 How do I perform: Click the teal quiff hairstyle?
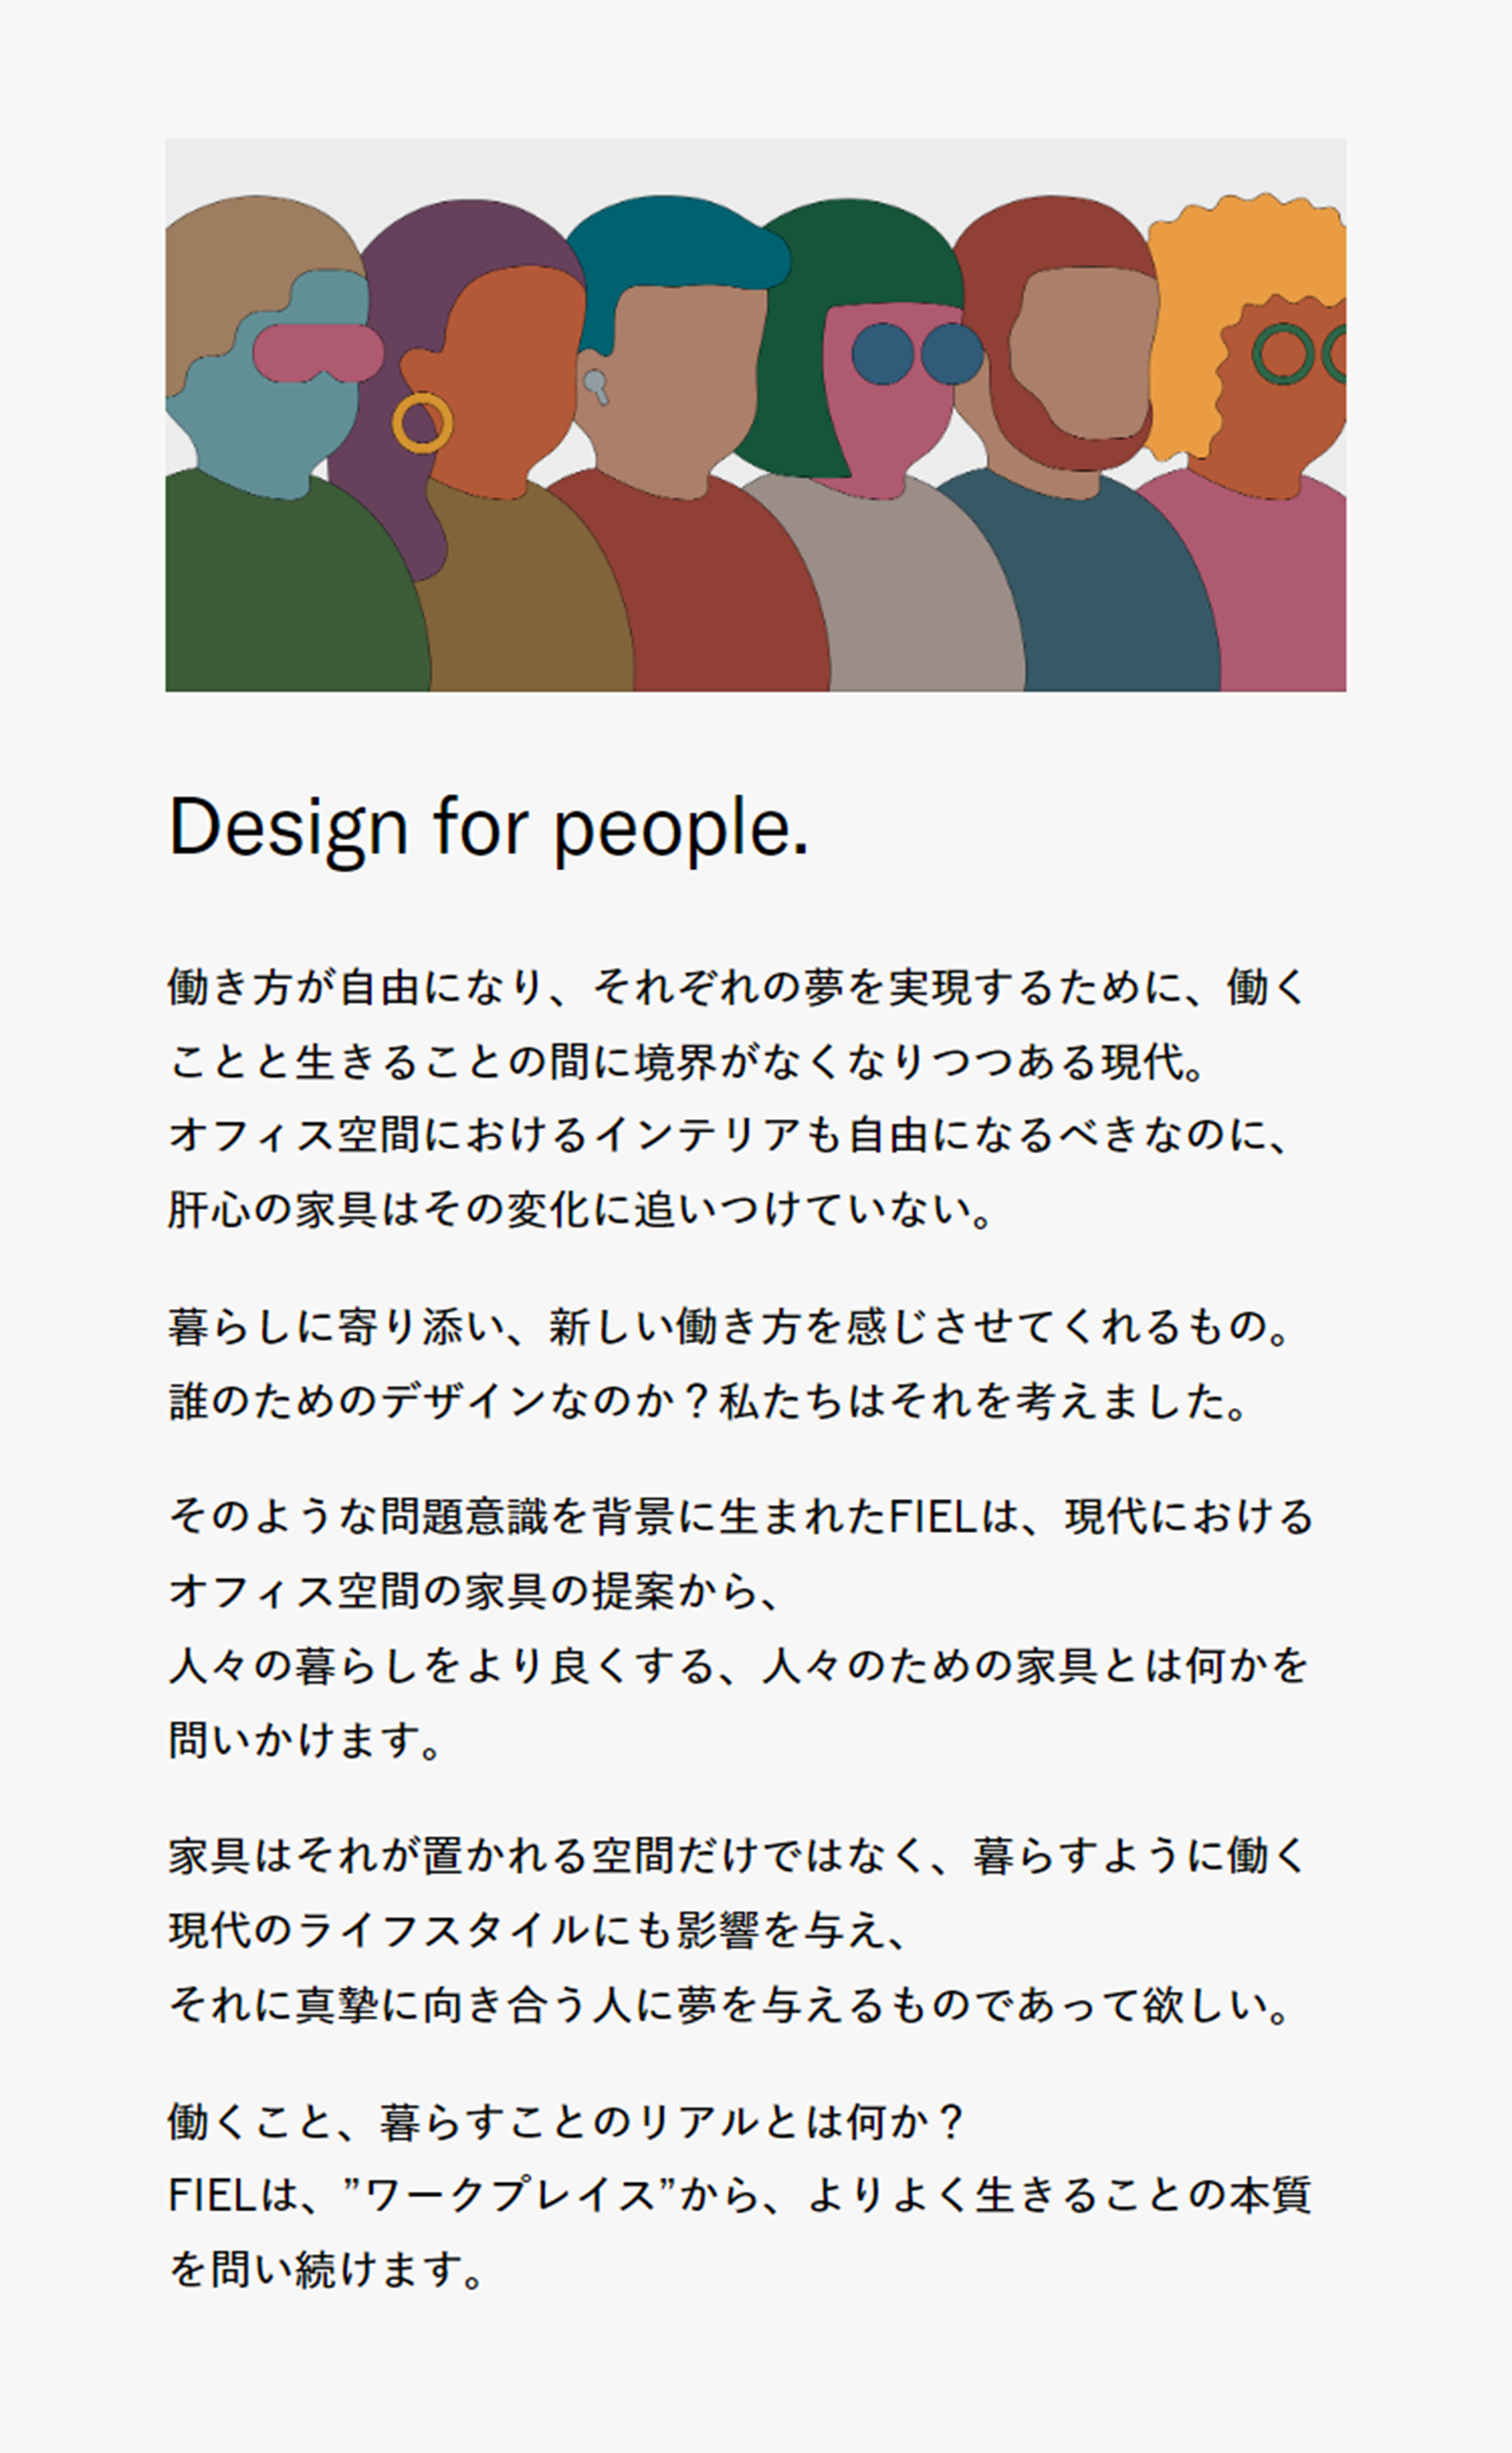(x=676, y=250)
